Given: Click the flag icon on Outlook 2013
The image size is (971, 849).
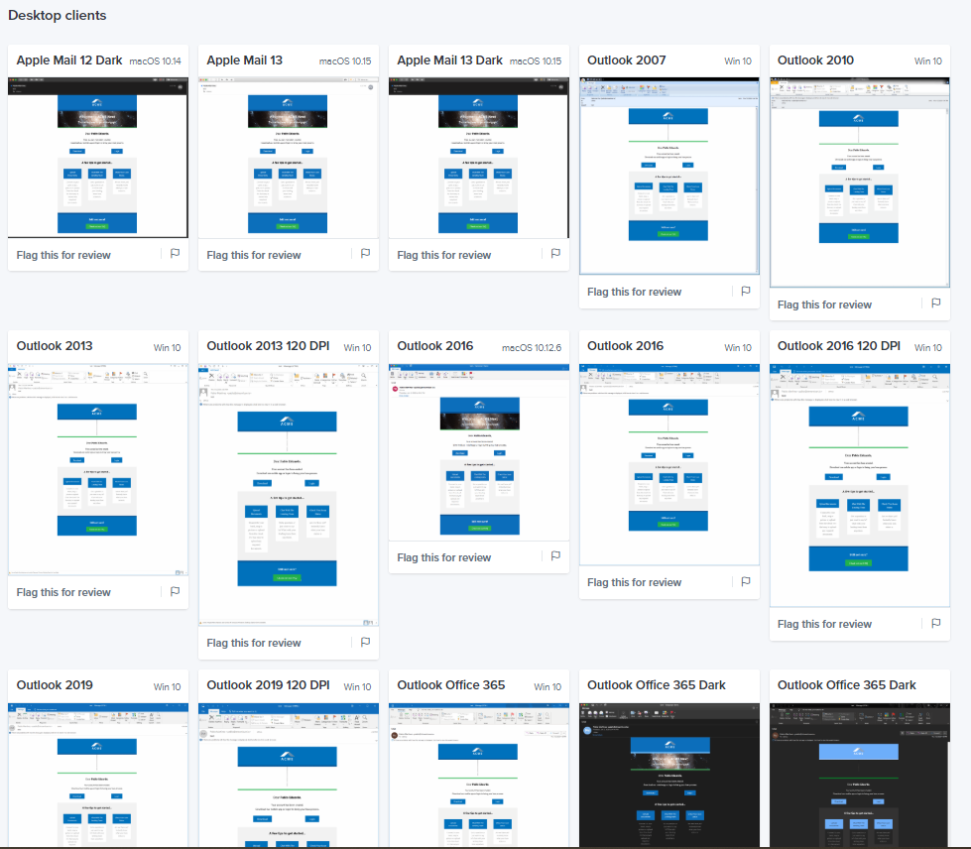Looking at the screenshot, I should [175, 592].
